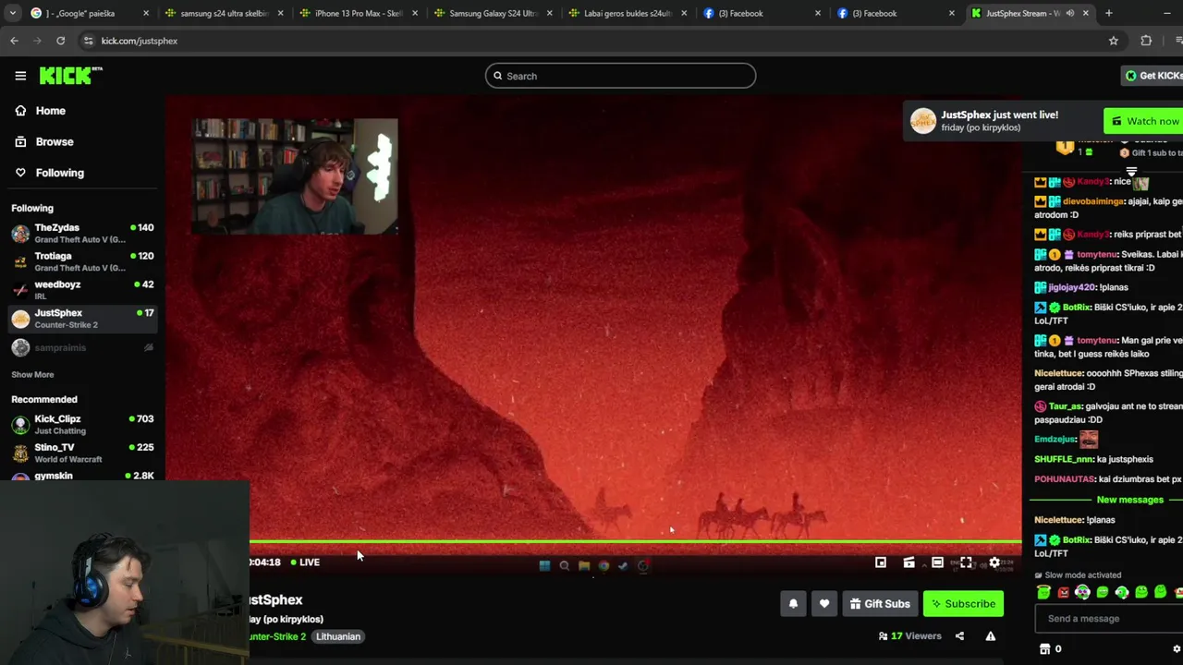Open the mini player (picture-in-picture)
Screen dimensions: 1183x665
point(881,562)
